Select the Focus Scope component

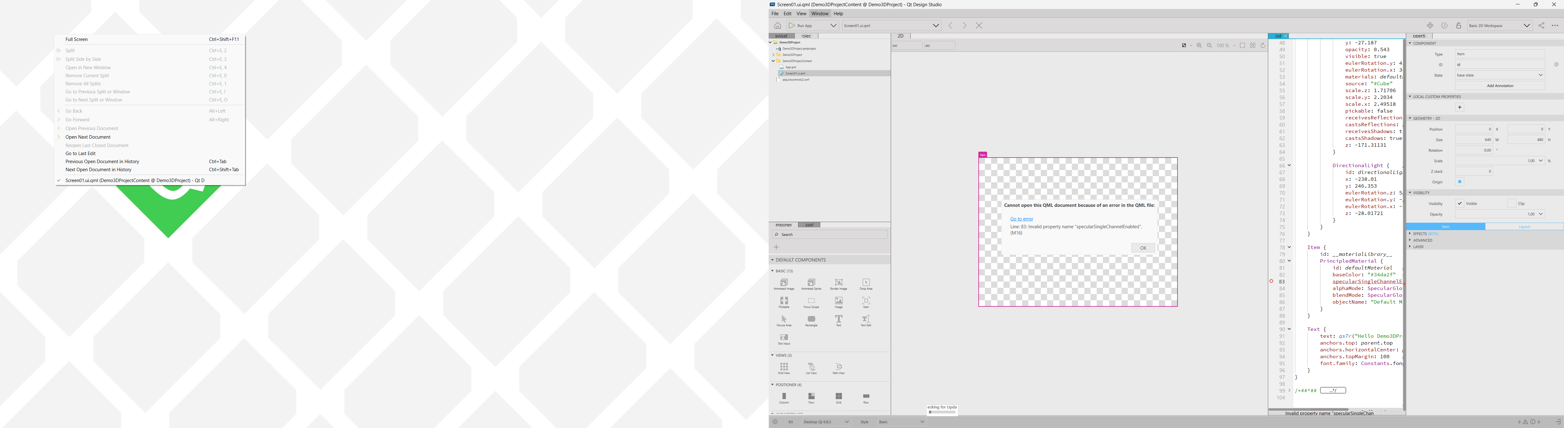(x=811, y=302)
